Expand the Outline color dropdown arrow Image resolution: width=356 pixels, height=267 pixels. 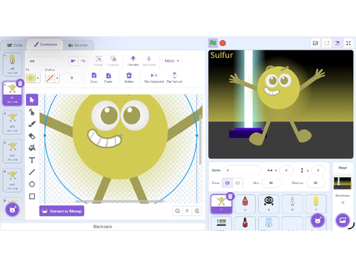pos(57,78)
